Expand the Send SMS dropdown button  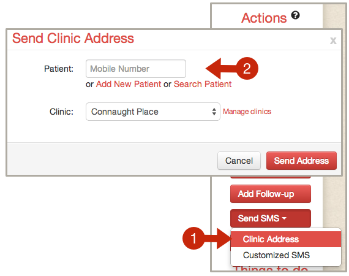pyautogui.click(x=271, y=218)
